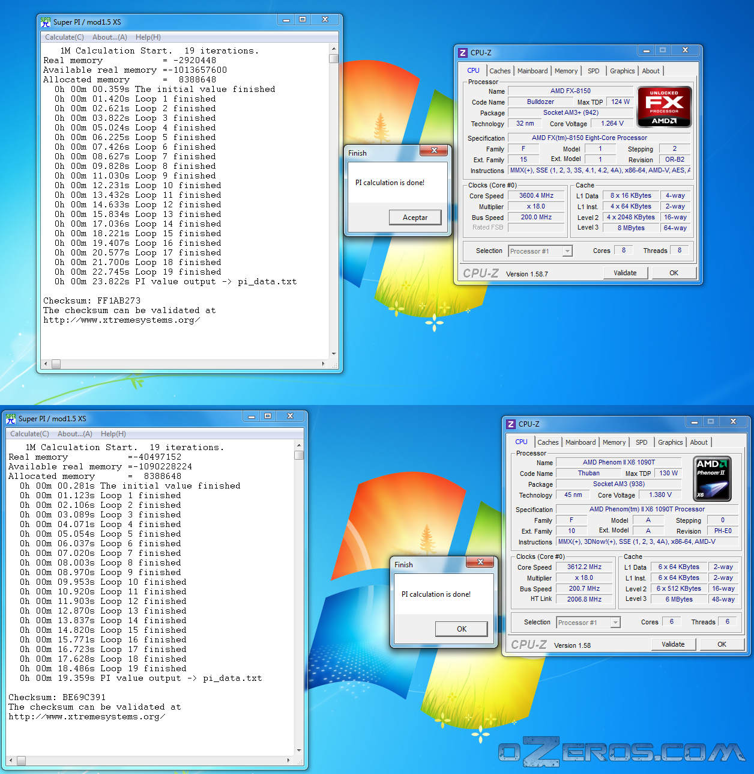
Task: Click the Super PI app icon in the top window title bar
Action: 45,22
